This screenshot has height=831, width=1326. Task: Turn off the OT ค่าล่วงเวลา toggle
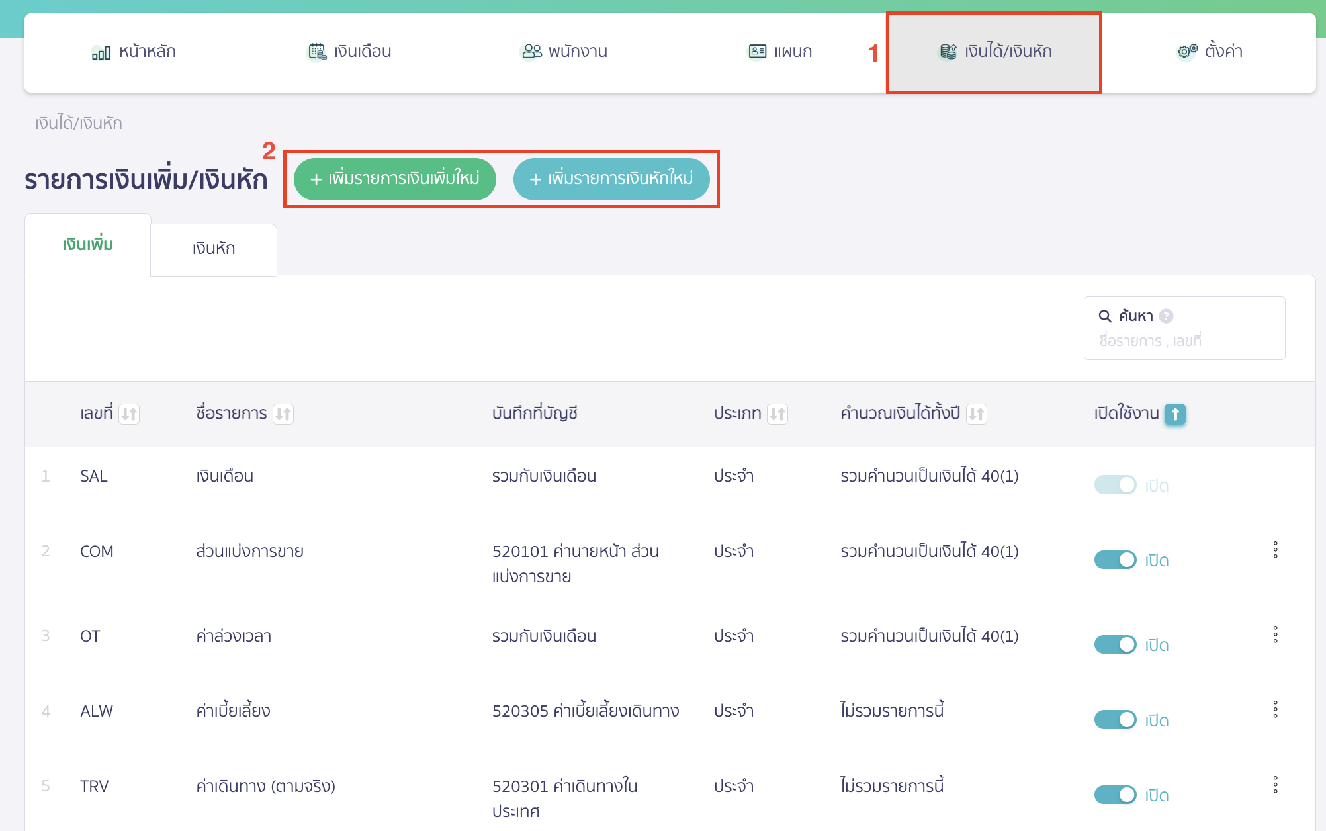[1115, 644]
